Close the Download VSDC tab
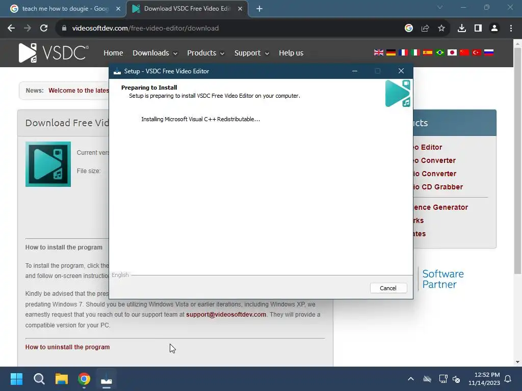 [x=240, y=9]
